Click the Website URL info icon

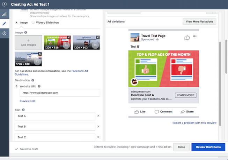39,86
